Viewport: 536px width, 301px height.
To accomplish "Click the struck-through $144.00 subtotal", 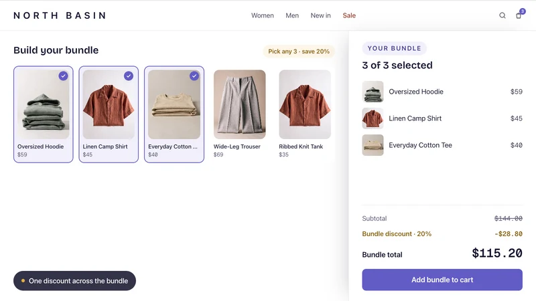I will 509,219.
